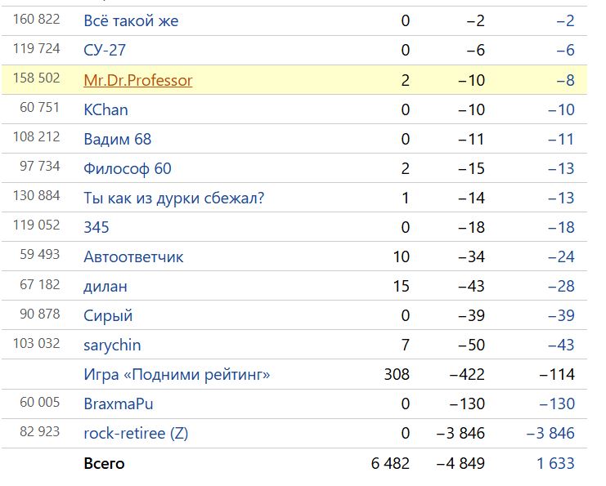The image size is (606, 486).
Task: Open the BraxmaPu user link
Action: (x=118, y=404)
